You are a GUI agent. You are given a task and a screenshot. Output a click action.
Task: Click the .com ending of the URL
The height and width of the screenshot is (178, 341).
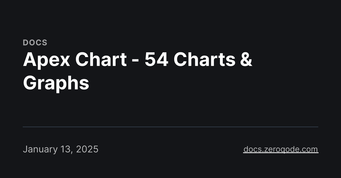(x=309, y=149)
